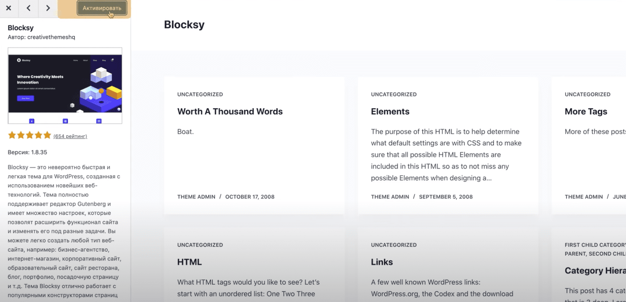
Task: Click the five-star rating icons
Action: [29, 135]
